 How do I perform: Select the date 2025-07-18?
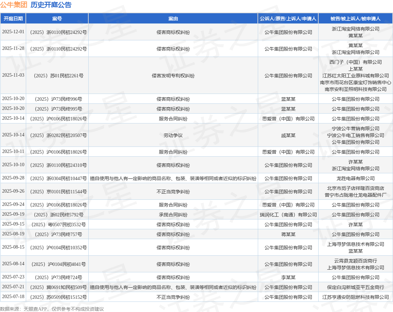click(13, 297)
